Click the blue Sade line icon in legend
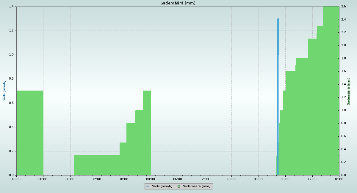This screenshot has height=193, width=357. pyautogui.click(x=148, y=186)
